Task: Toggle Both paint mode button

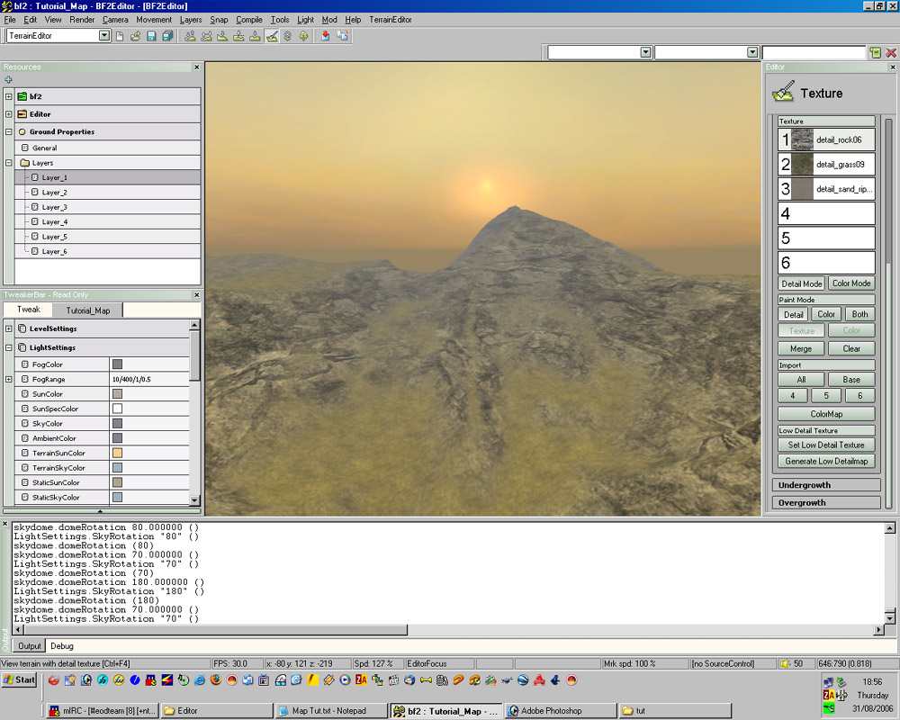Action: 859,314
